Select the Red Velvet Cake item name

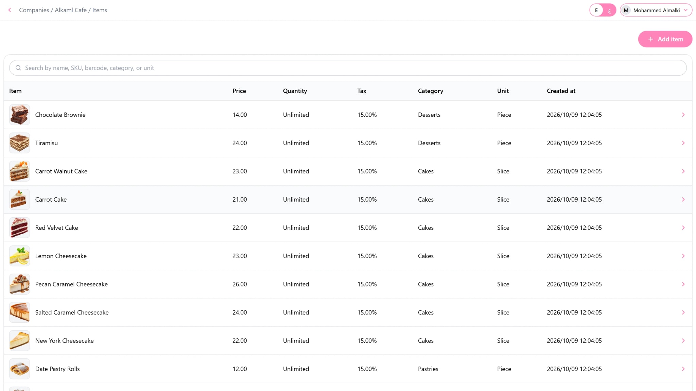point(56,227)
